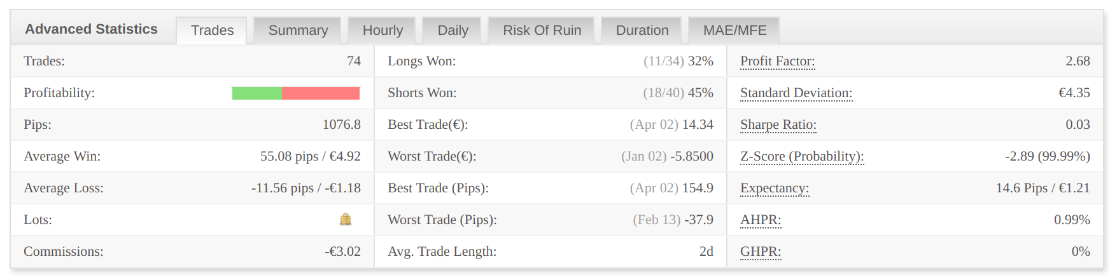
Task: Click the Sharpe Ratio label
Action: pos(778,125)
